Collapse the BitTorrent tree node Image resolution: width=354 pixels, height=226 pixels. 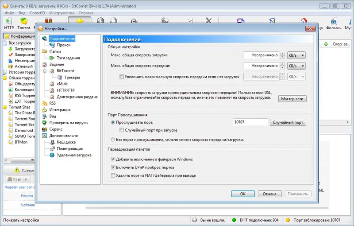45,71
